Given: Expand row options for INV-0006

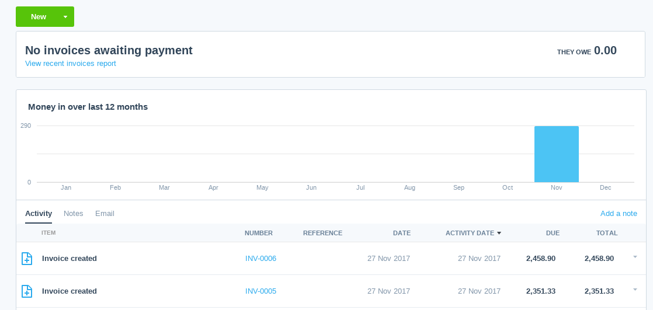Looking at the screenshot, I should click(635, 257).
